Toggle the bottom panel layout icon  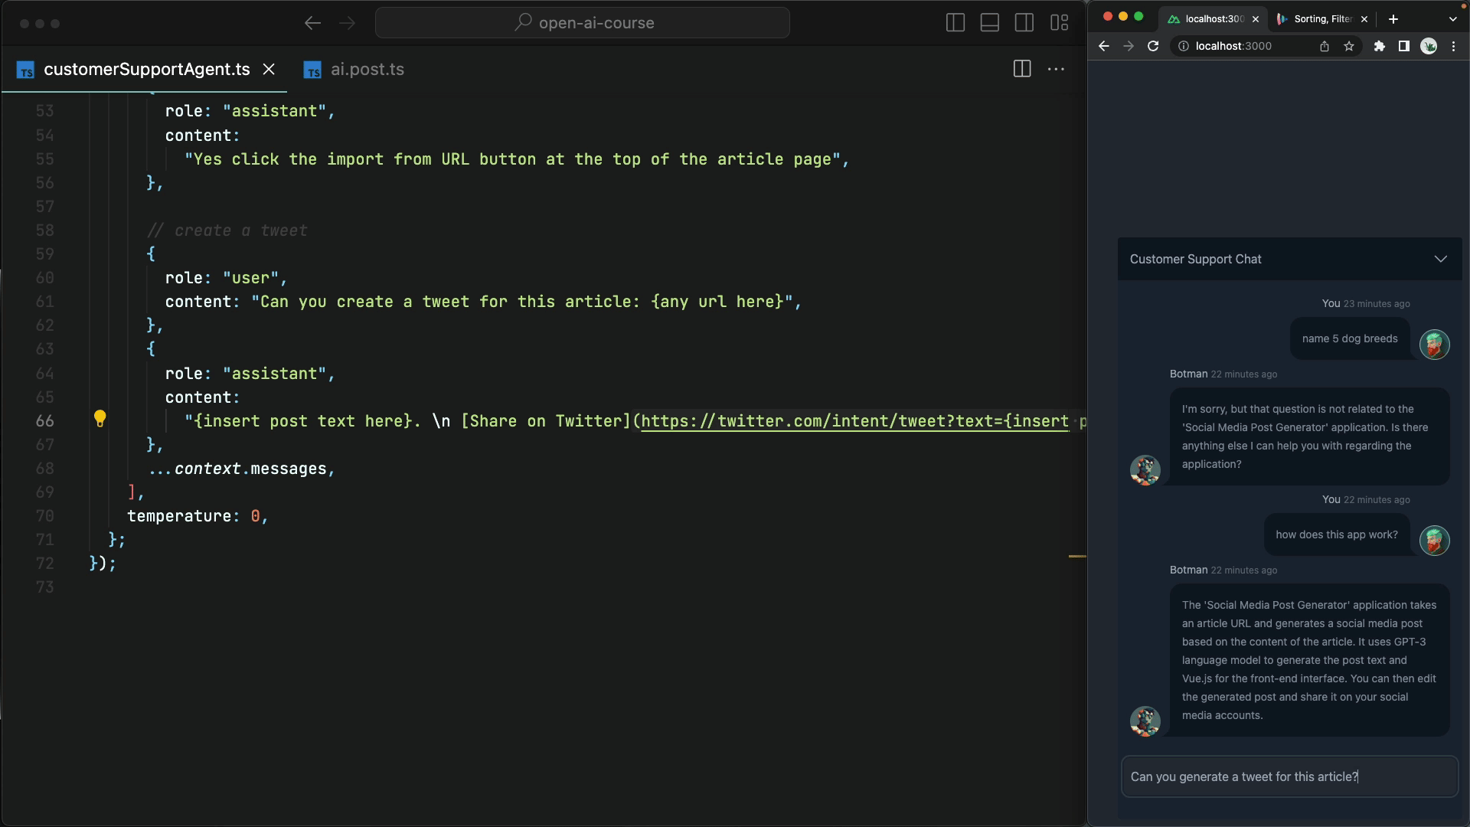[x=990, y=23]
